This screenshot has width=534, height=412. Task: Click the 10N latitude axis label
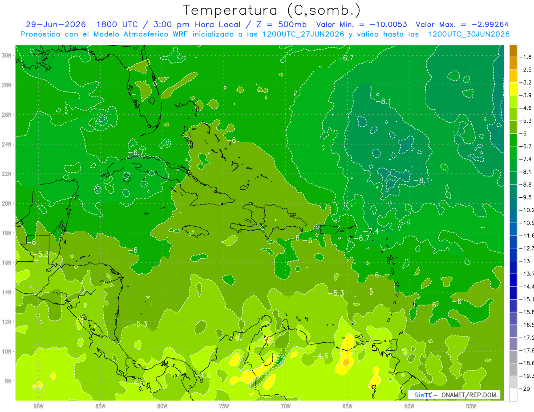[x=8, y=352]
